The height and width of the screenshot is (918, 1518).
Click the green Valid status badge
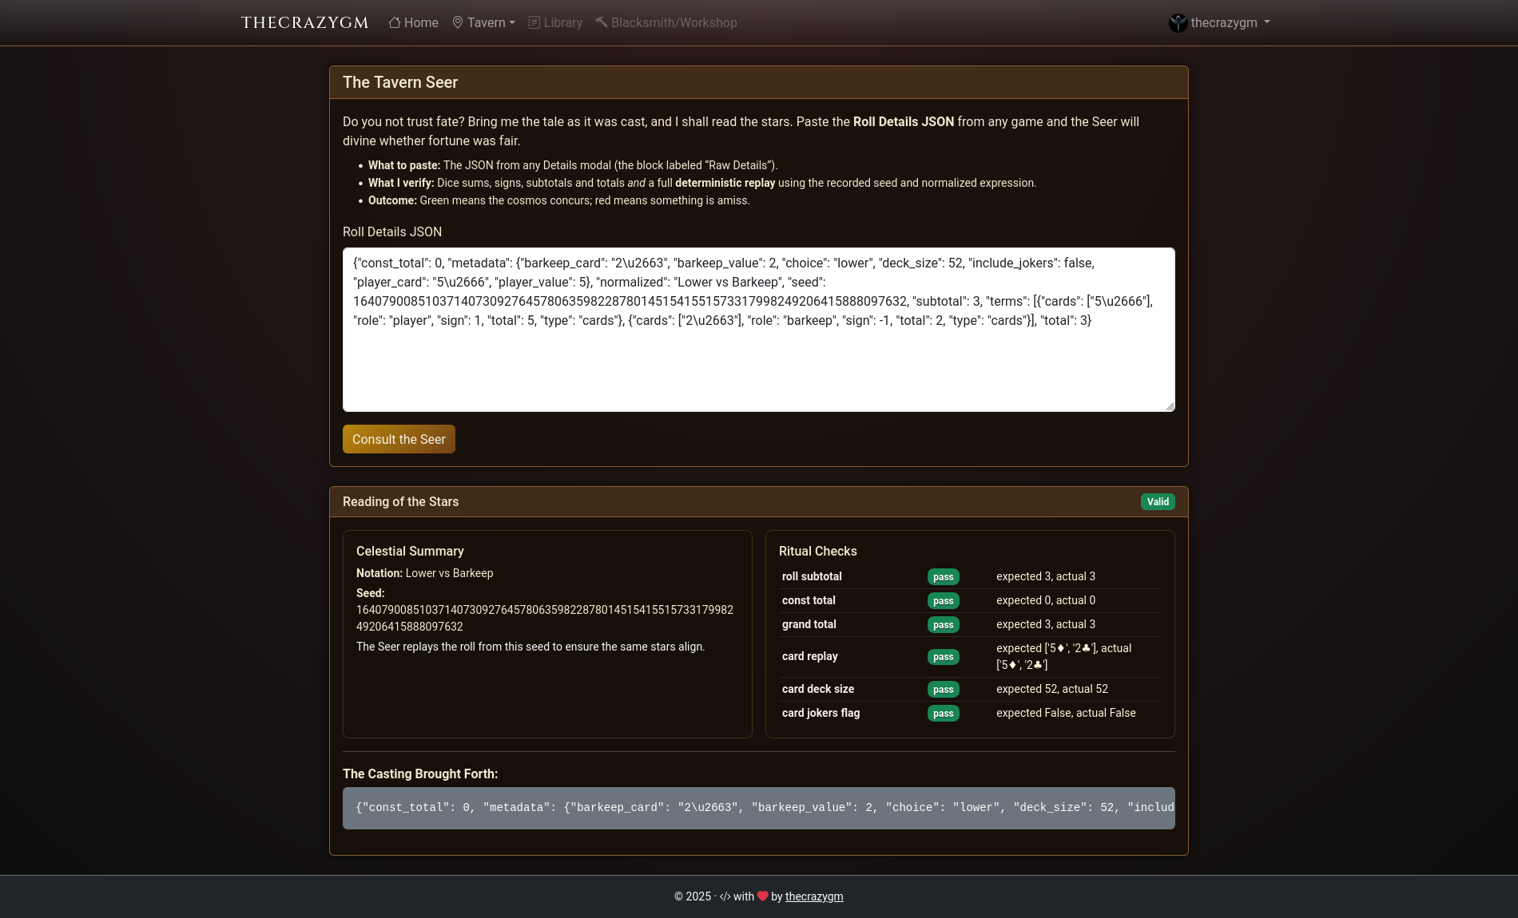[x=1158, y=502]
